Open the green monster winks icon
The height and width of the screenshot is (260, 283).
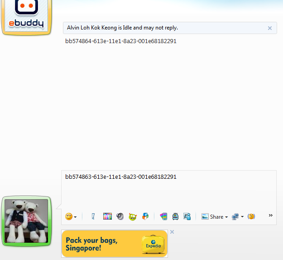click(133, 216)
